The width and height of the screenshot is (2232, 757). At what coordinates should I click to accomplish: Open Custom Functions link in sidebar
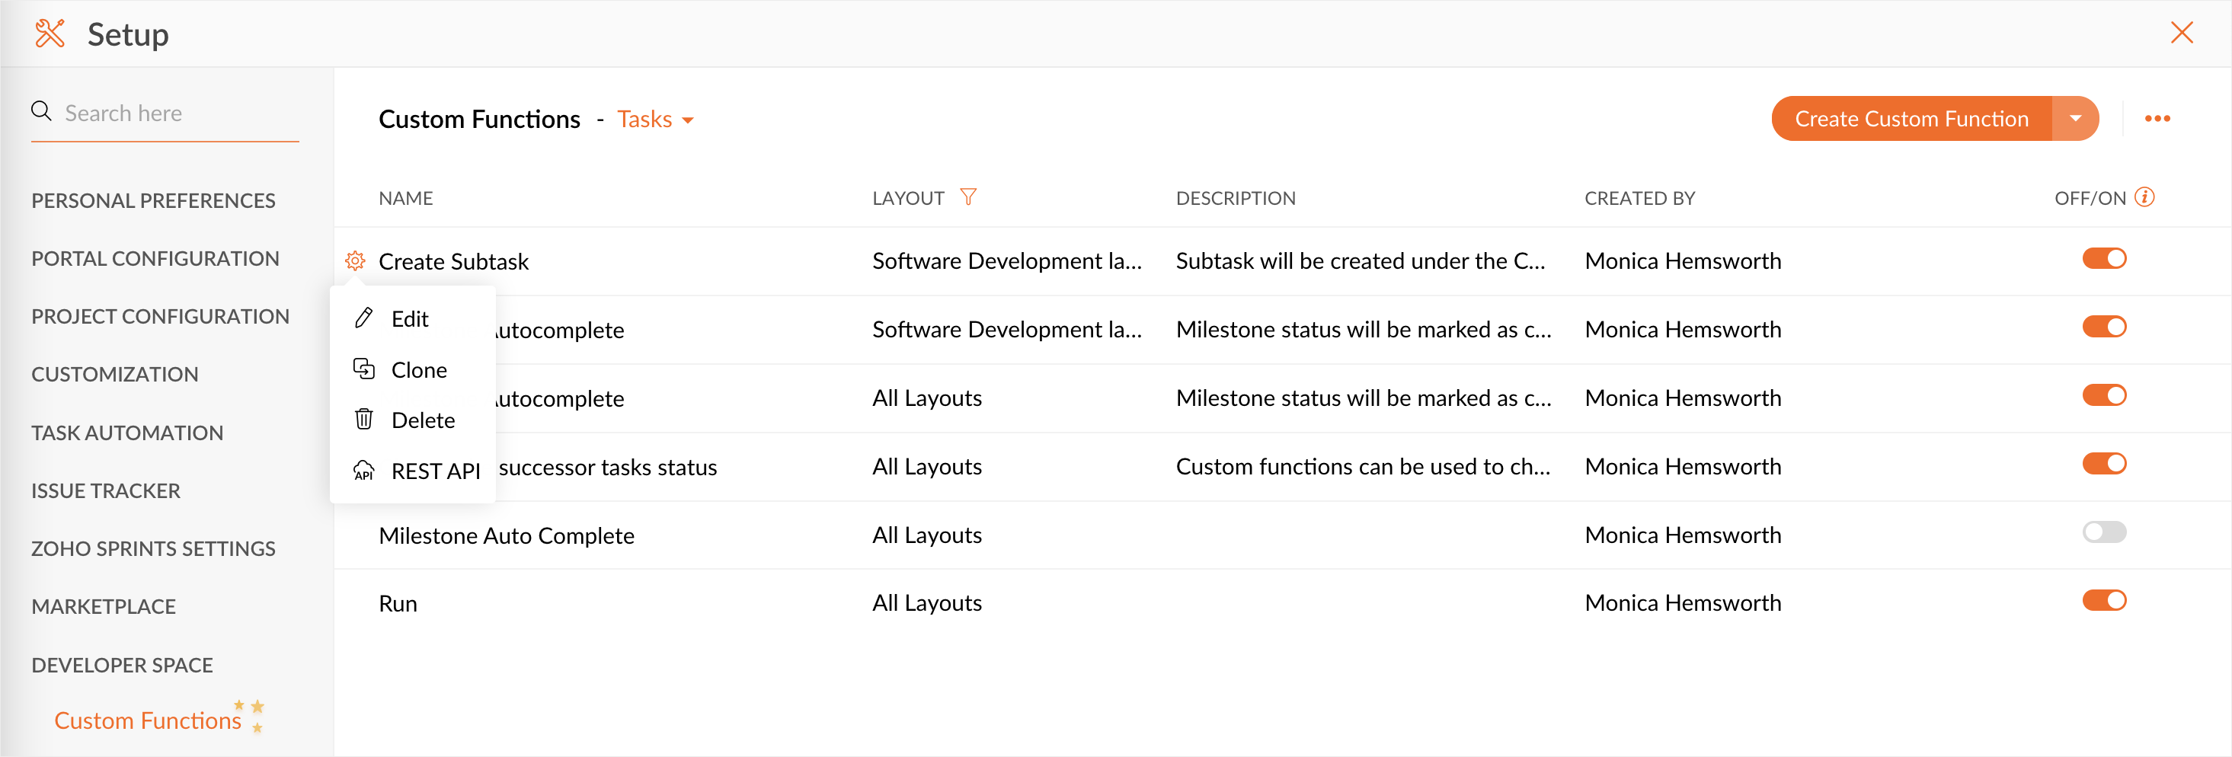(147, 720)
